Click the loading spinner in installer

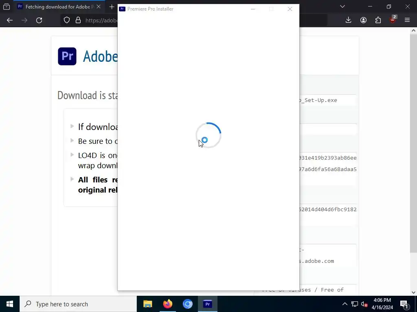tap(208, 135)
